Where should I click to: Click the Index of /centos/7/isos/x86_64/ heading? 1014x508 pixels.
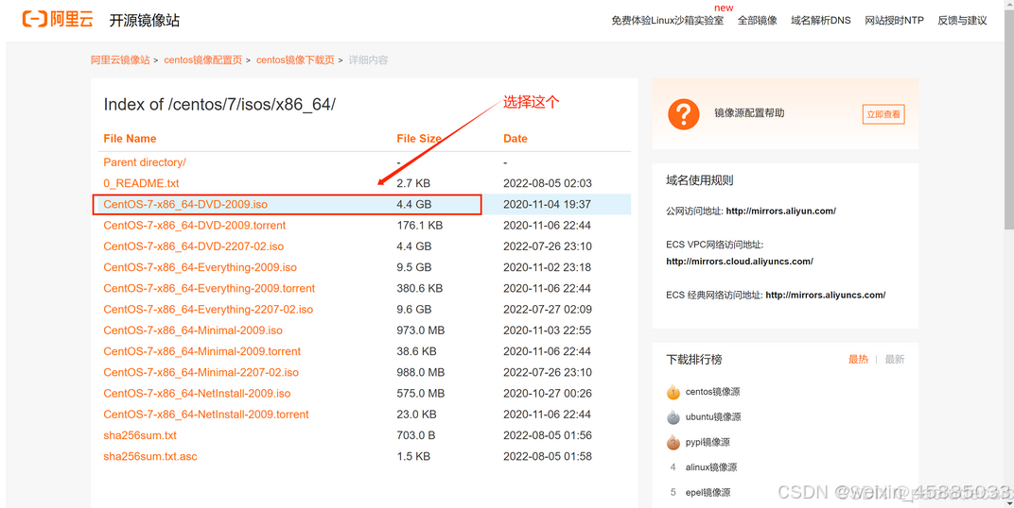pos(219,104)
